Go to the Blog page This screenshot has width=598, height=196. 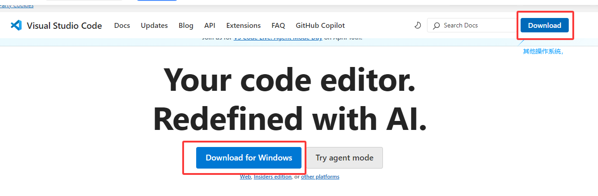(x=186, y=26)
